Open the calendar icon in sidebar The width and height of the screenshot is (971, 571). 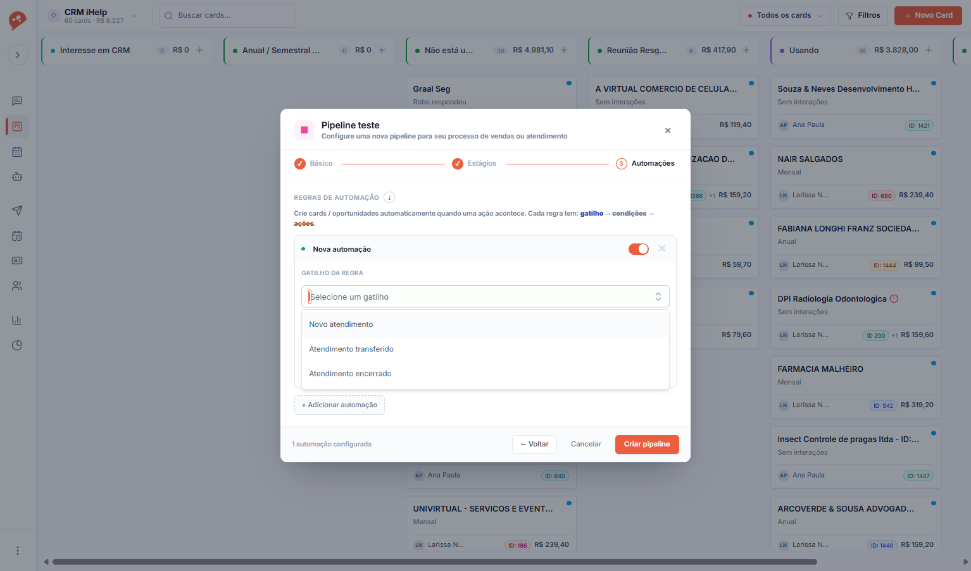point(17,152)
